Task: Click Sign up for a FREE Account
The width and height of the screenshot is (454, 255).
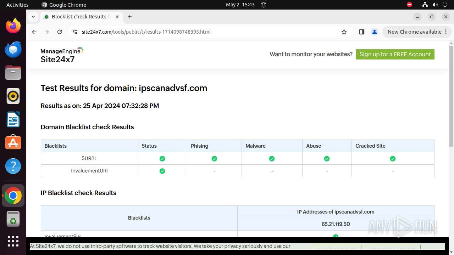Action: [395, 54]
